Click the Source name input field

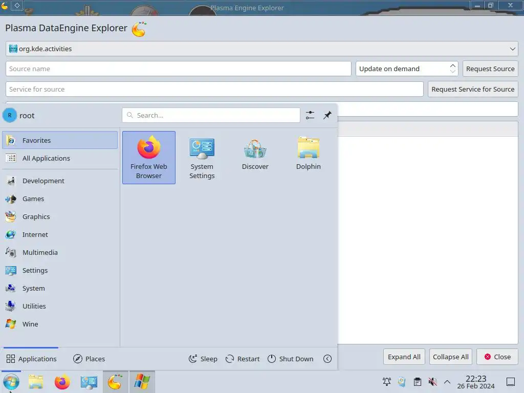(x=179, y=69)
